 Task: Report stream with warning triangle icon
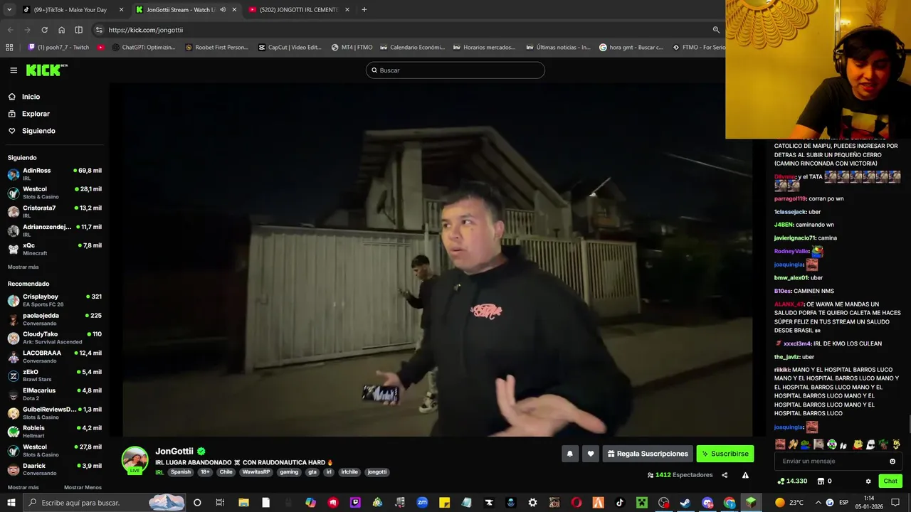point(745,475)
